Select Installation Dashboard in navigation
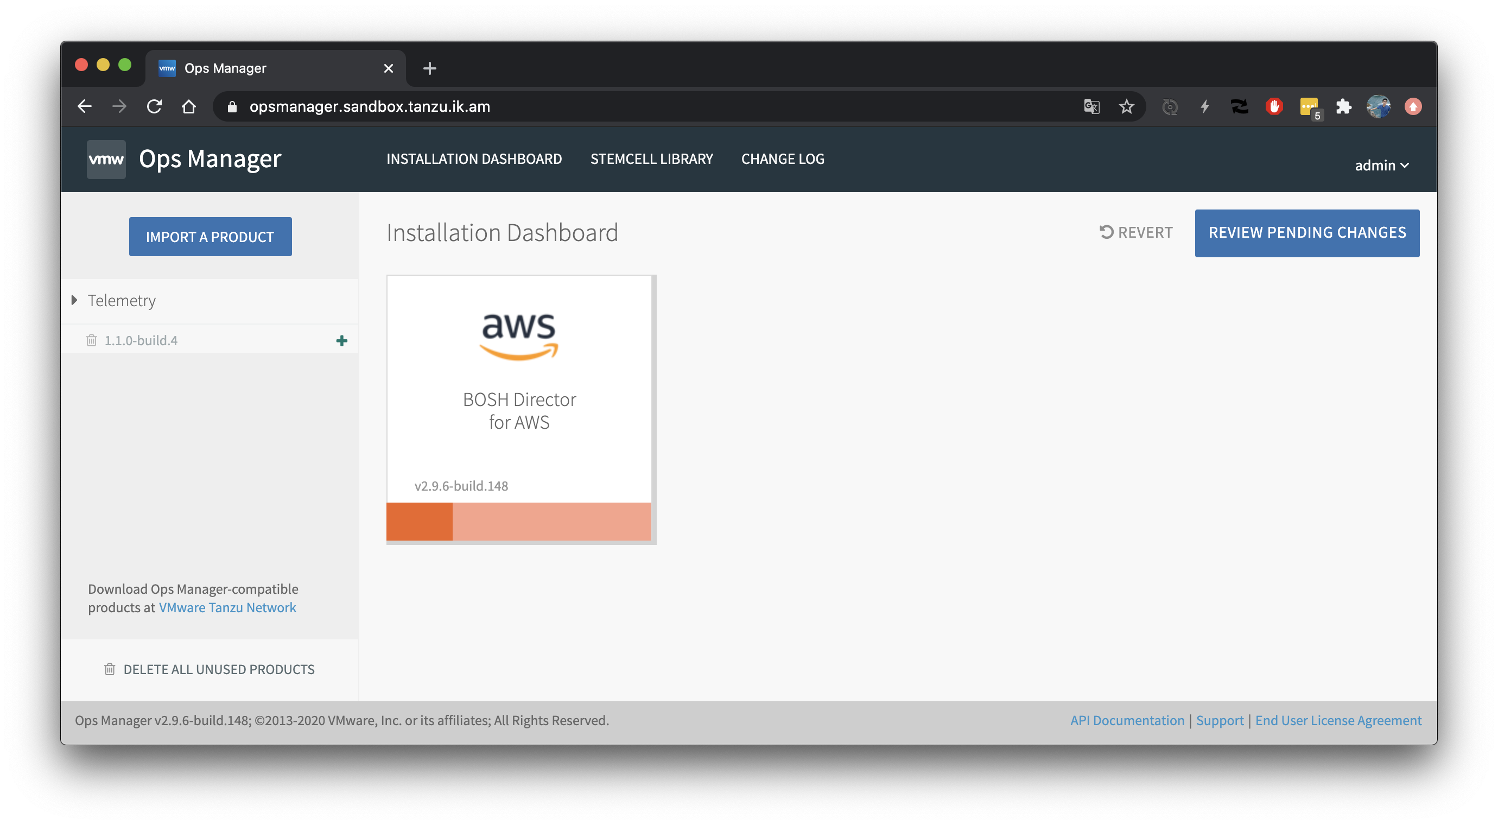Viewport: 1498px width, 825px height. (x=474, y=158)
